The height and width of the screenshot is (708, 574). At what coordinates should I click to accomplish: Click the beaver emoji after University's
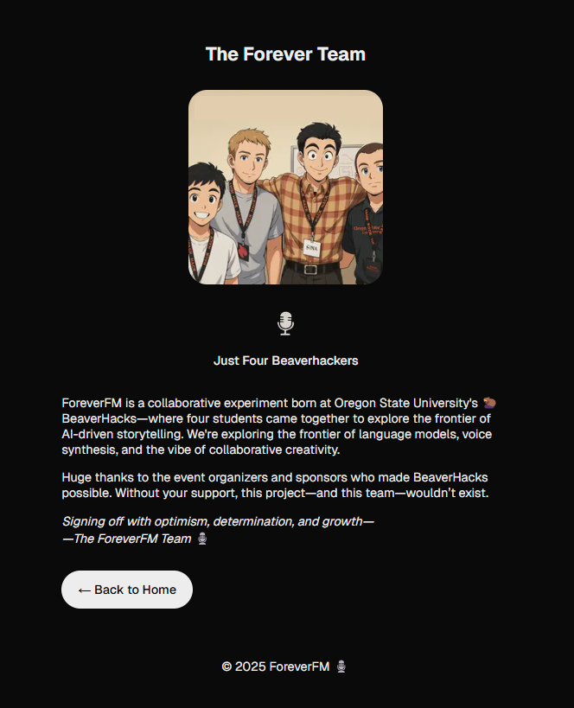pyautogui.click(x=489, y=402)
